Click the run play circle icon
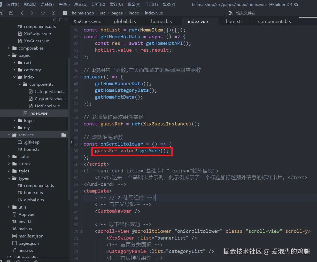 click(53, 13)
